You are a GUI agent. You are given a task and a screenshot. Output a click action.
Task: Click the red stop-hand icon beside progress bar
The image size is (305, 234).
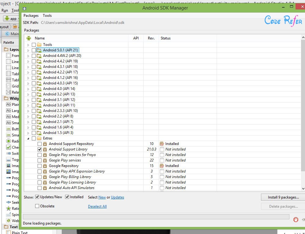pyautogui.click(x=296, y=220)
